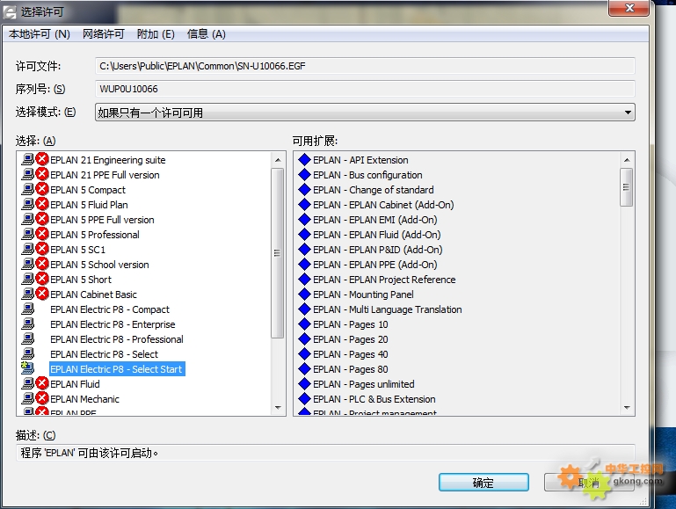This screenshot has width=676, height=509.
Task: Click the red X icon beside EPLAN Fluid
Action: tap(42, 383)
